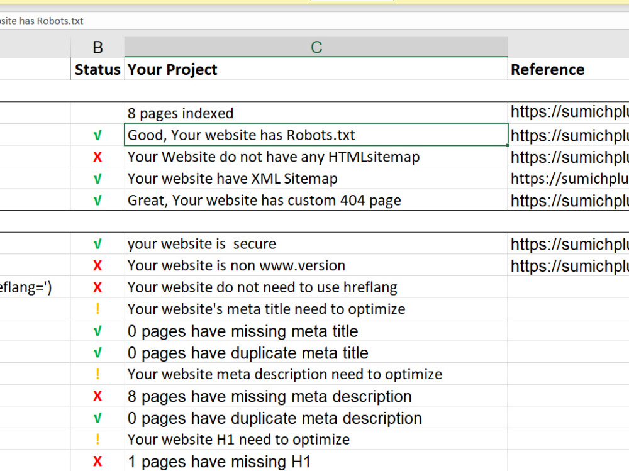
Task: Click the 'Your Project' header cell
Action: click(x=316, y=69)
